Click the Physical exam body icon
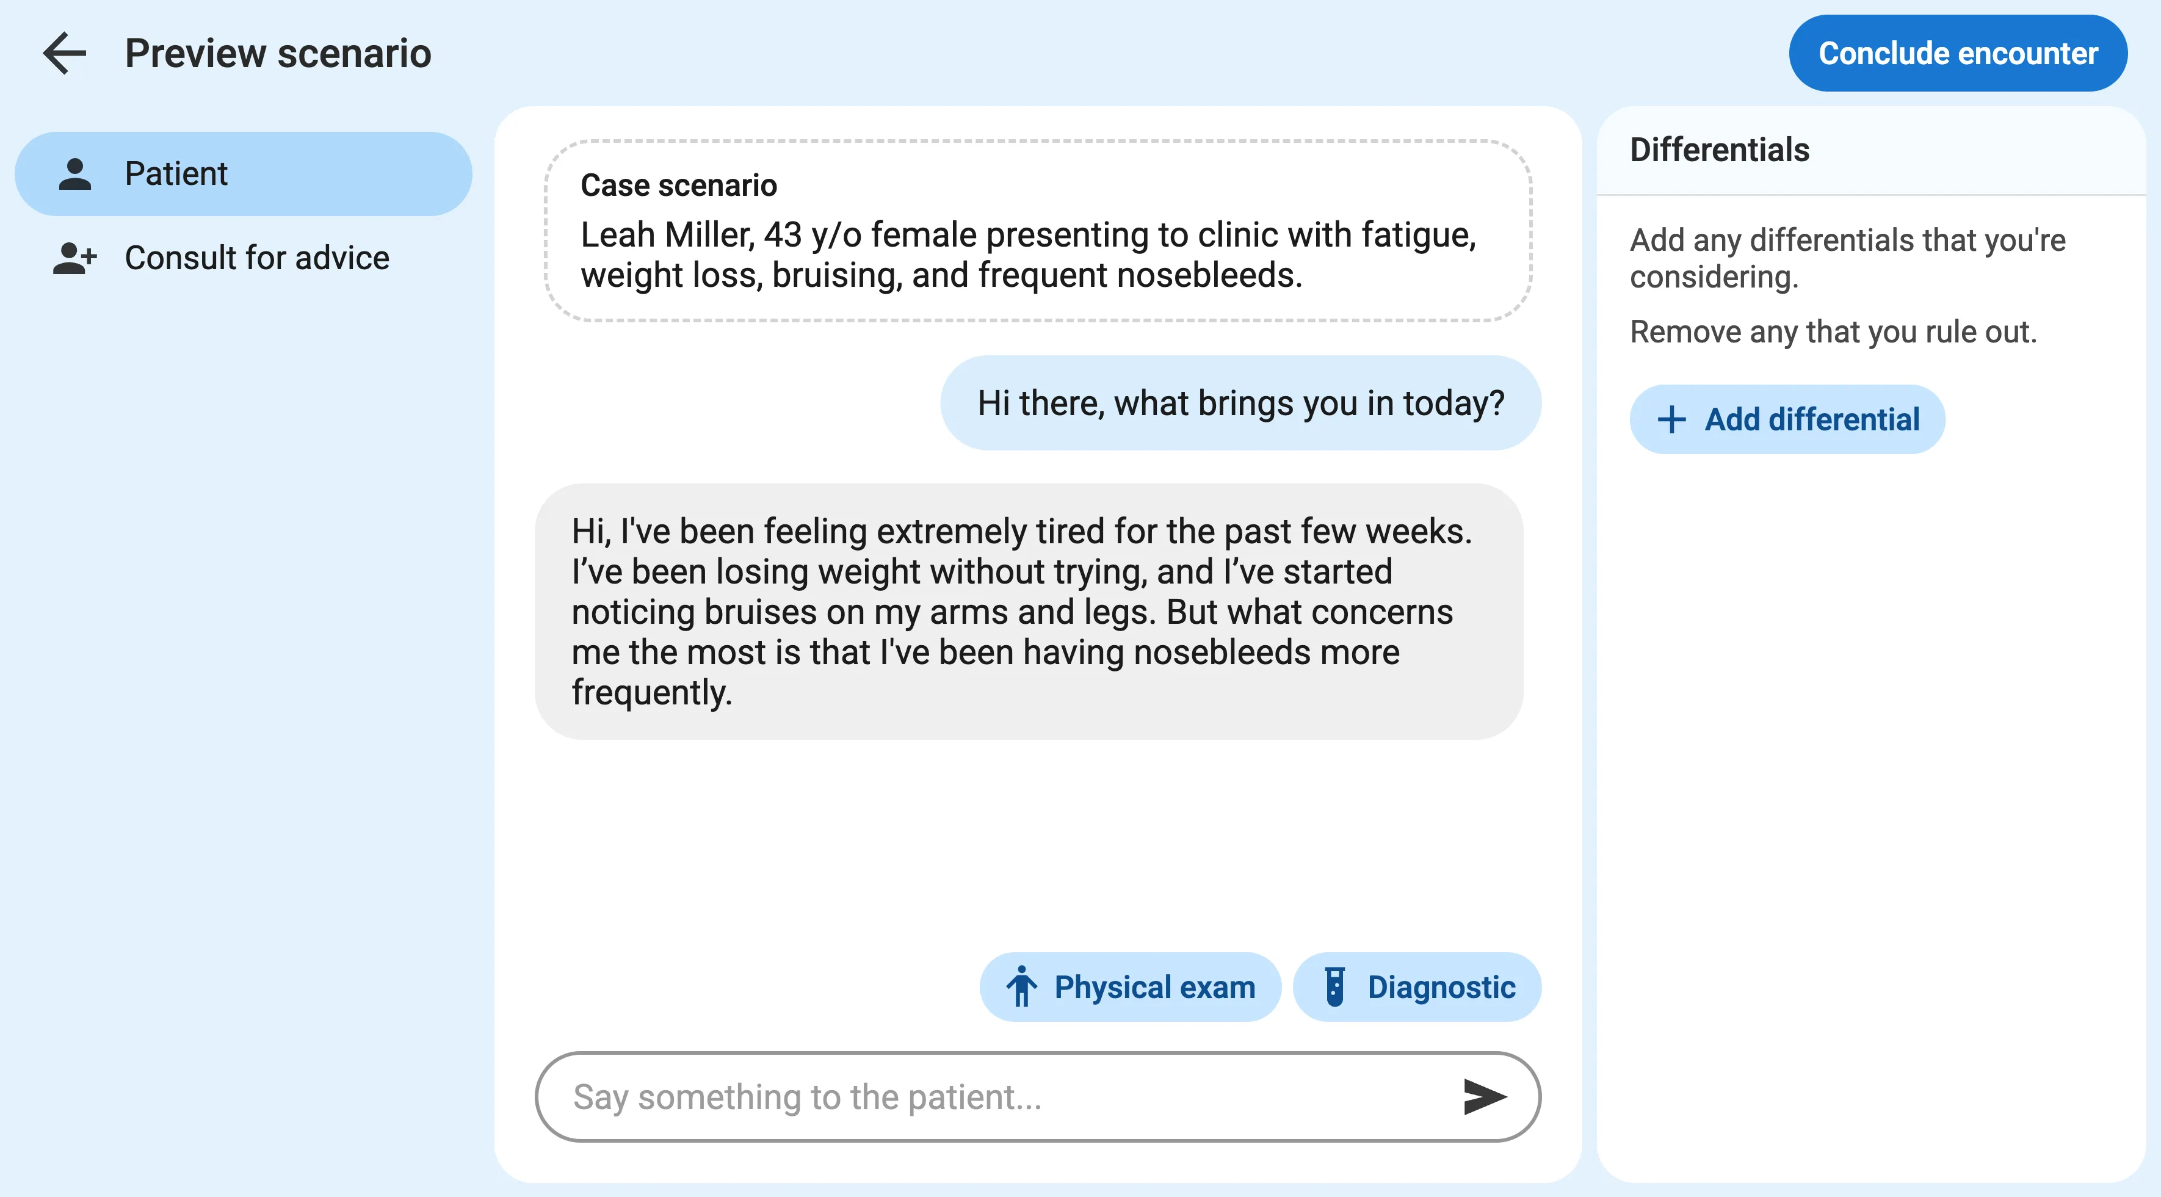Image resolution: width=2161 pixels, height=1197 pixels. (x=1021, y=987)
